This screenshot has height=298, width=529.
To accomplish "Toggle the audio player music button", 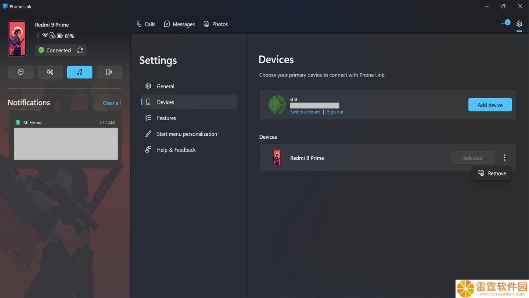I will tap(80, 72).
